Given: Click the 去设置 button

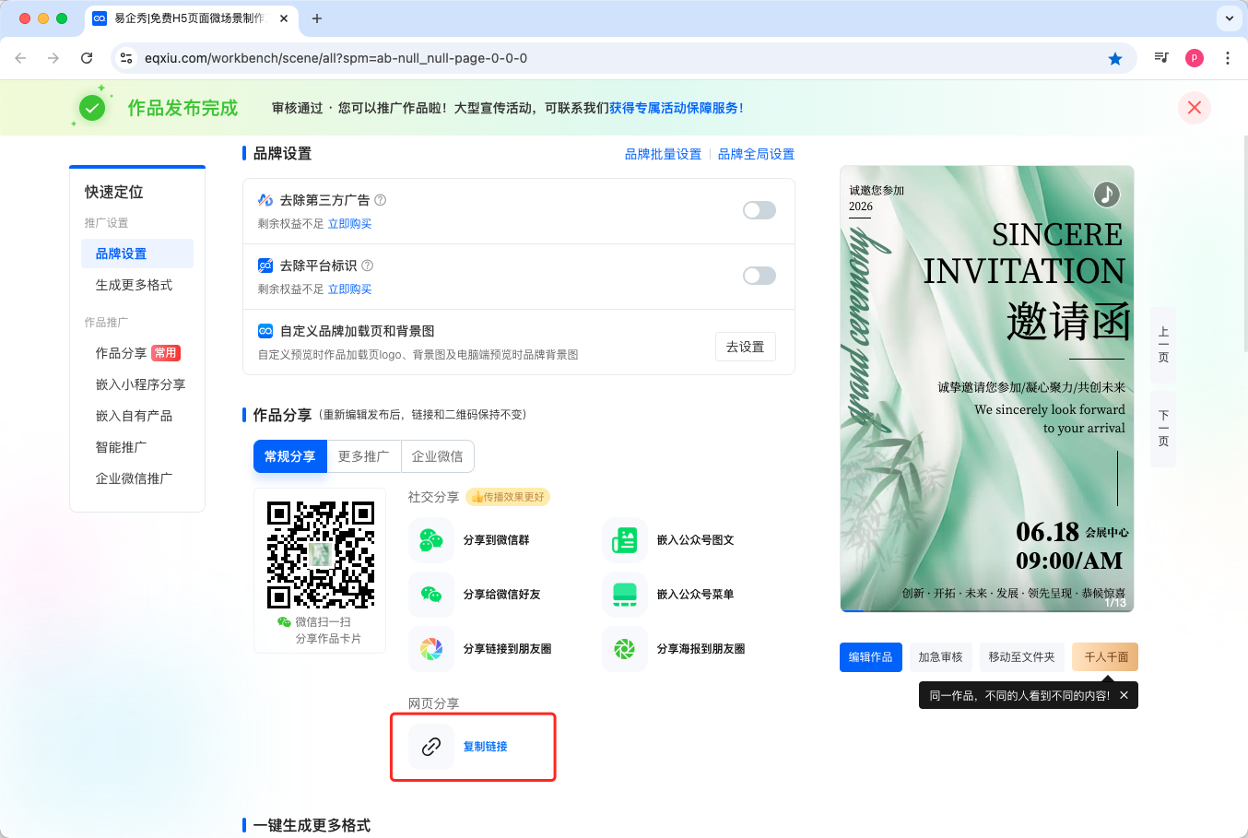Looking at the screenshot, I should (x=745, y=347).
